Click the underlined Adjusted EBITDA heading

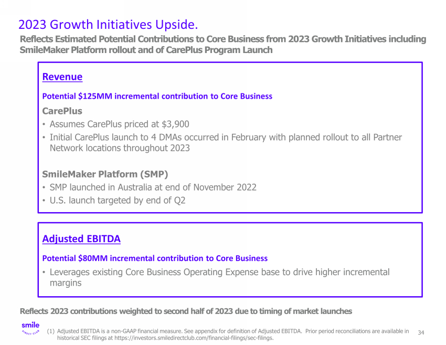[81, 239]
